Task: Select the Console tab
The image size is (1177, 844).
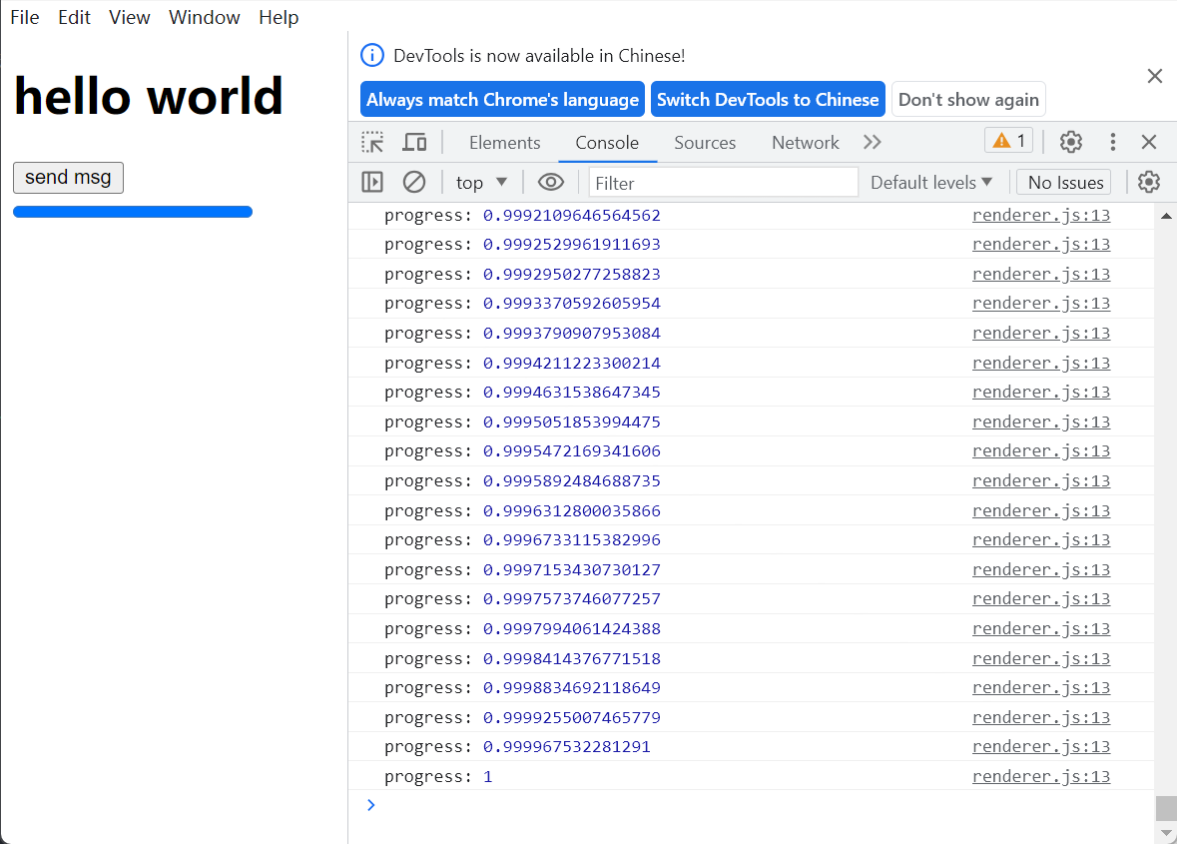Action: [x=607, y=143]
